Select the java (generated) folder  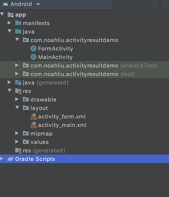point(46,83)
